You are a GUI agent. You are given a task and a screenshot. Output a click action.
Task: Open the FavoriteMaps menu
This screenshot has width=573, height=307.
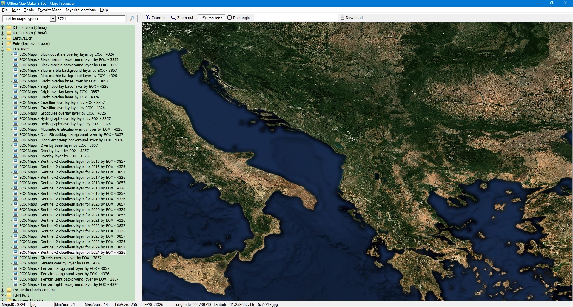(x=50, y=10)
